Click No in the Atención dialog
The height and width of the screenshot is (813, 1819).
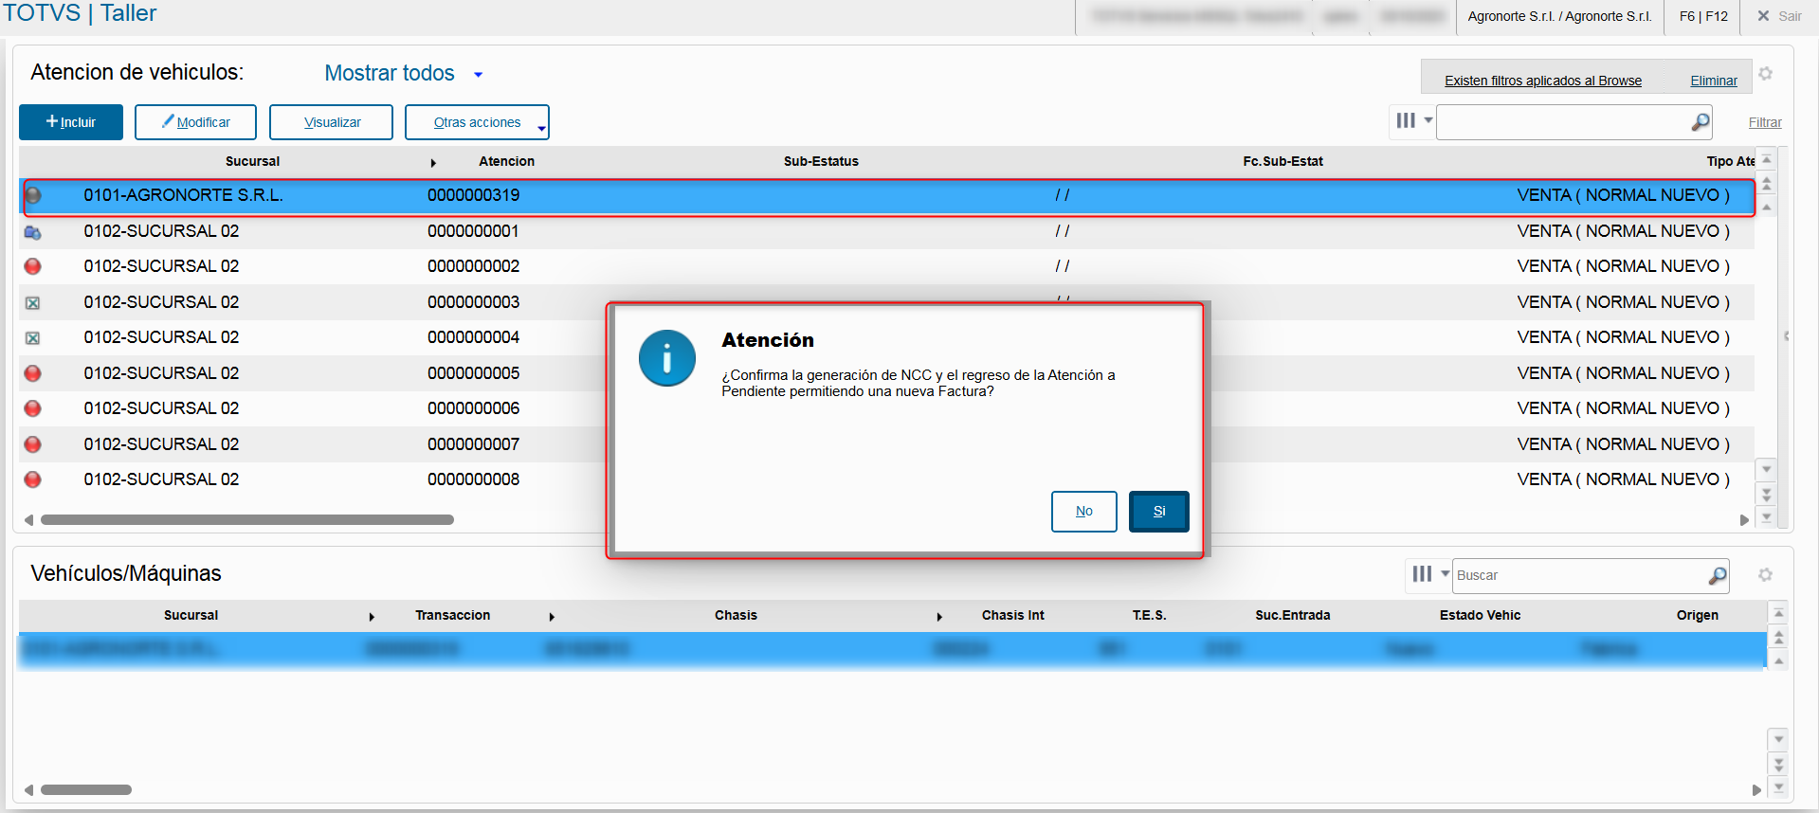[x=1083, y=512]
